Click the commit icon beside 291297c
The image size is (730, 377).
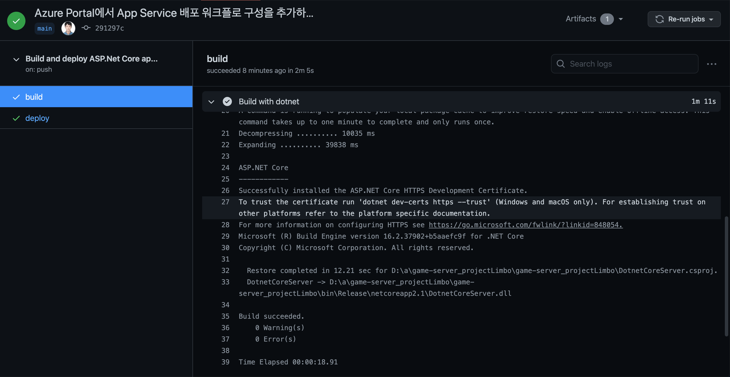(86, 28)
